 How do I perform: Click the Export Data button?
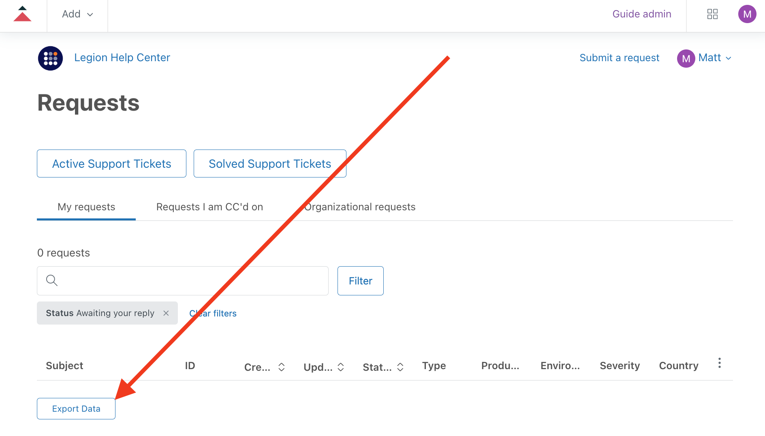76,409
